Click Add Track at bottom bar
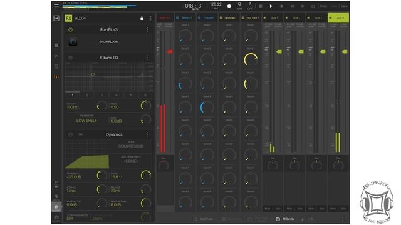Viewport: 401px width, 225px height. click(203, 219)
